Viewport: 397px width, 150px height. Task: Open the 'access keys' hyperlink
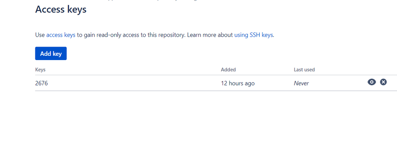[61, 35]
